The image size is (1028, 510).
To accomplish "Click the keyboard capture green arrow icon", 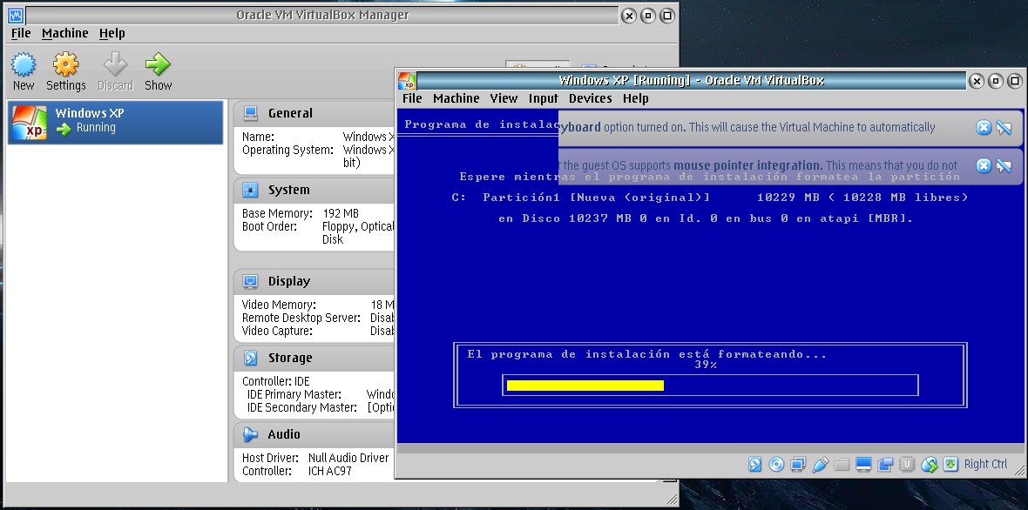I will pyautogui.click(x=950, y=465).
